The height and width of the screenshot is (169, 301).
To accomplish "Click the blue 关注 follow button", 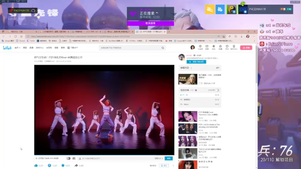I will click(196, 62).
